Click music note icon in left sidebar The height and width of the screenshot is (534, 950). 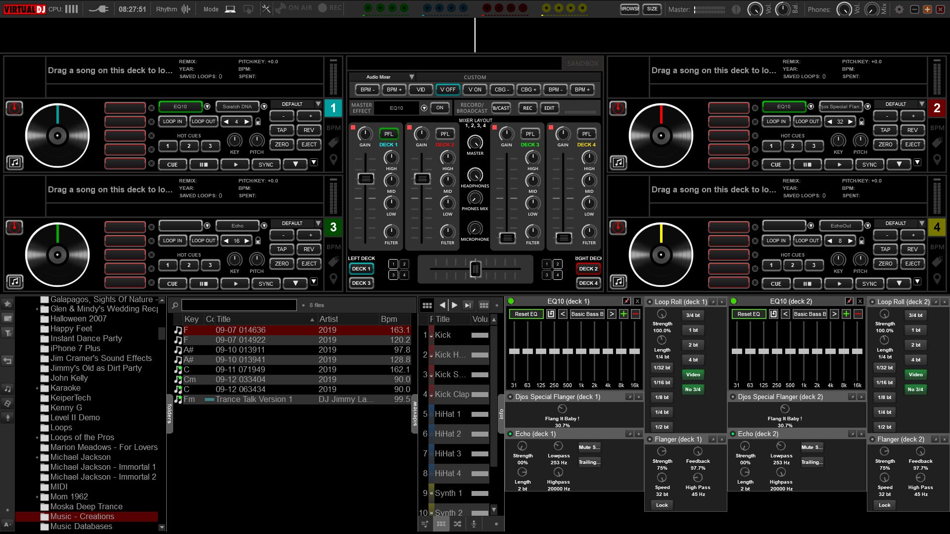pos(7,389)
